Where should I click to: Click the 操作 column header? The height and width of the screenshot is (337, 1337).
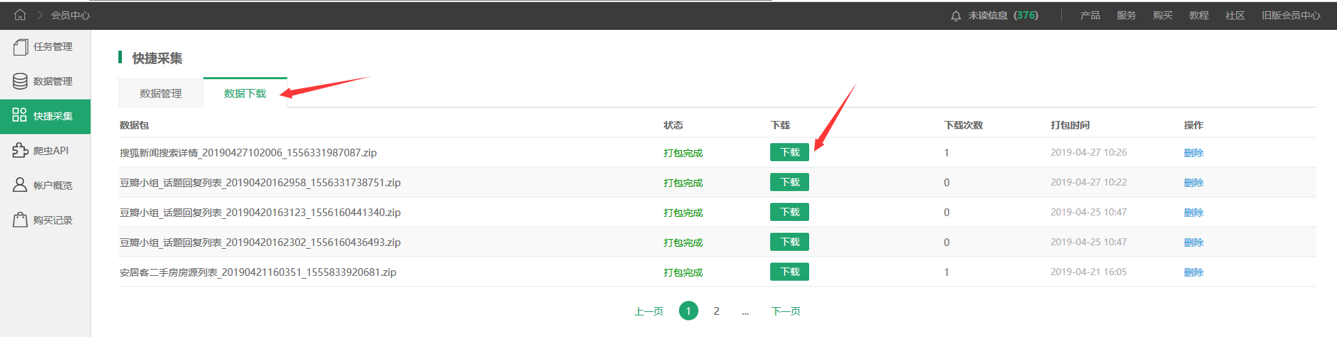coord(1194,125)
